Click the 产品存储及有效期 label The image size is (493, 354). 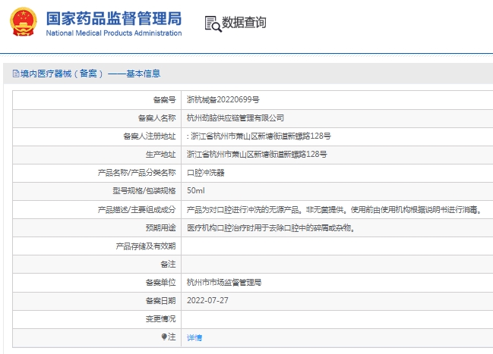(146, 246)
